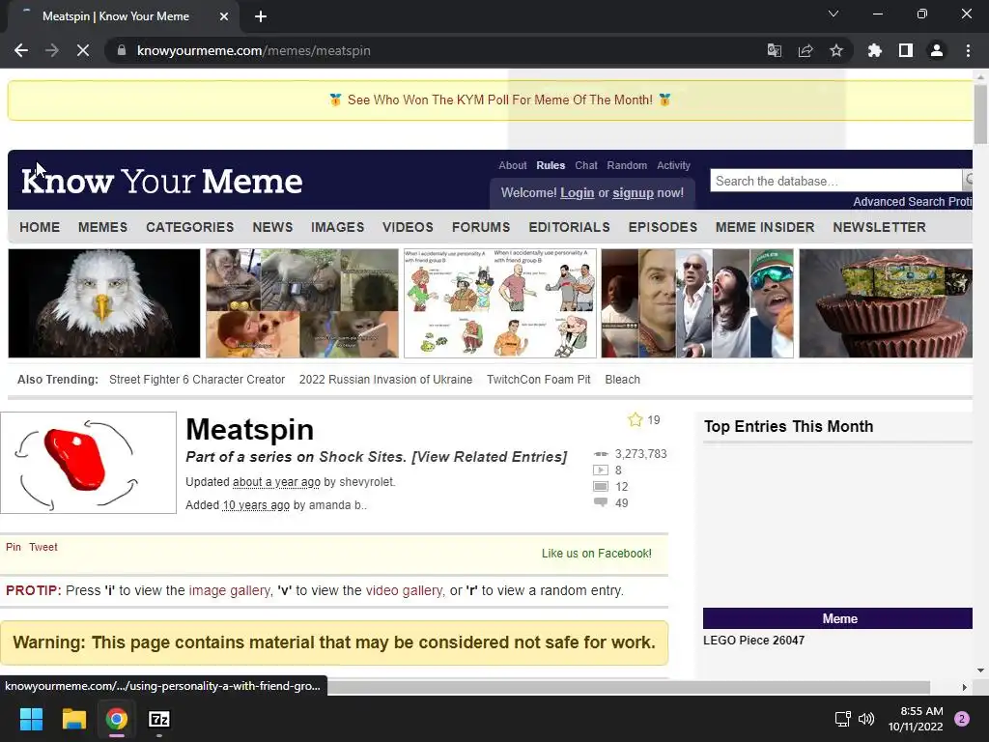Open Chrome extensions puzzle icon
The width and height of the screenshot is (989, 742).
[874, 50]
